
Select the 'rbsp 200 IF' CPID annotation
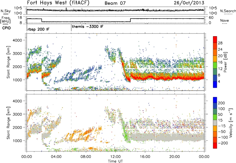pyautogui.click(x=38, y=29)
